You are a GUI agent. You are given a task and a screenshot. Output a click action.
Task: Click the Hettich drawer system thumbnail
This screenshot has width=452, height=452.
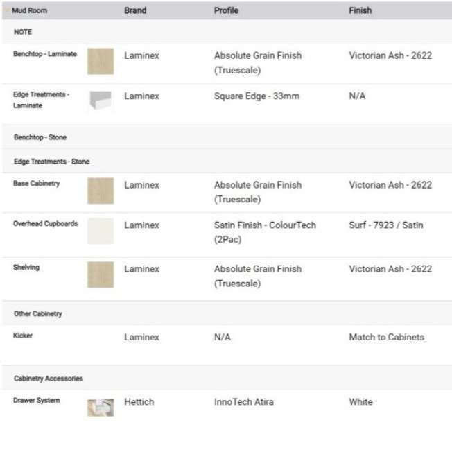(x=101, y=408)
